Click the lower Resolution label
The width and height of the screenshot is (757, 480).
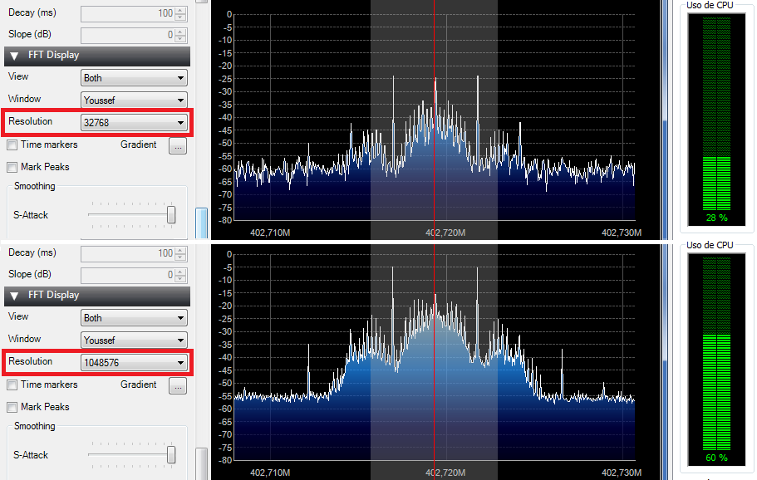pyautogui.click(x=31, y=361)
